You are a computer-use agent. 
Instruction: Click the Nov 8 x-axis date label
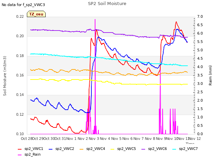point(150,139)
